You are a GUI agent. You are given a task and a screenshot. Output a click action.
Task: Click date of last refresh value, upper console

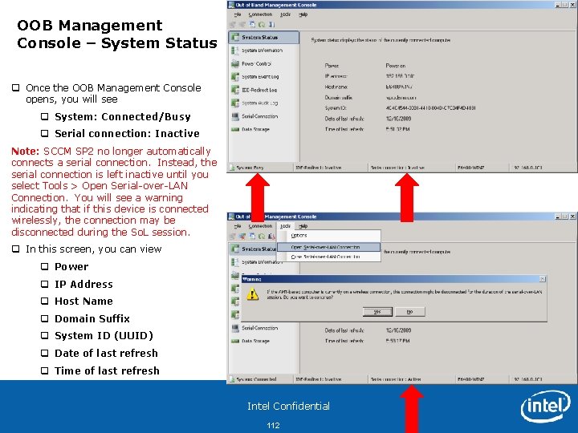pos(398,119)
